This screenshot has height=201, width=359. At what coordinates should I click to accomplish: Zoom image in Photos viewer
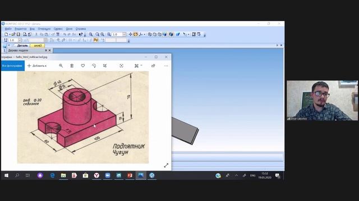coord(61,66)
